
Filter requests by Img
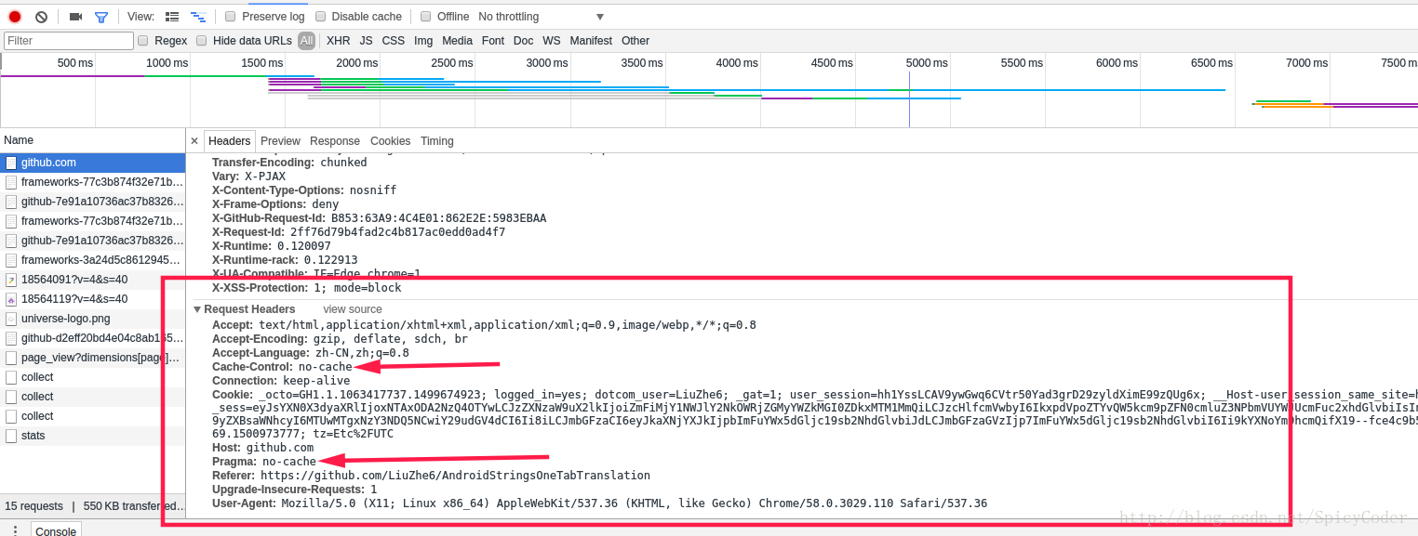click(x=423, y=41)
